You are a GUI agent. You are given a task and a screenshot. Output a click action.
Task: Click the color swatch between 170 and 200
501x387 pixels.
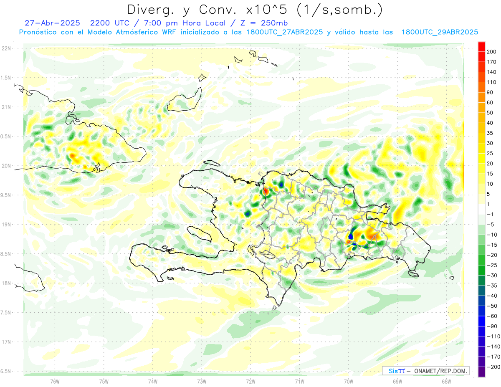481,57
